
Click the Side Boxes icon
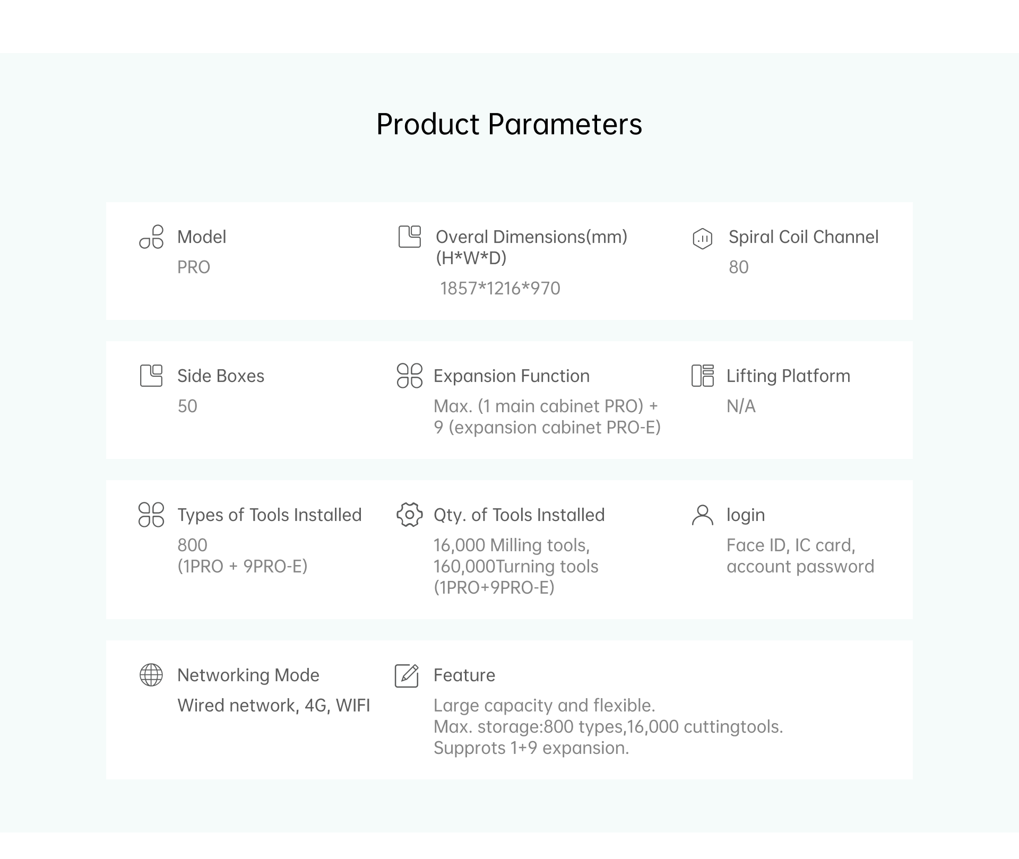(x=151, y=376)
